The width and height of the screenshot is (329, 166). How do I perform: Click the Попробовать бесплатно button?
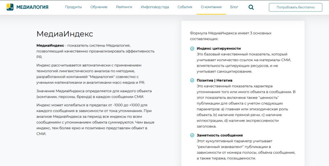[x=296, y=7]
